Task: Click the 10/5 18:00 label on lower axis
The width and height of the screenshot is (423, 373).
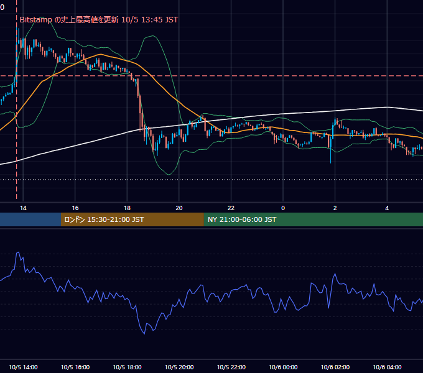Action: pos(127,367)
